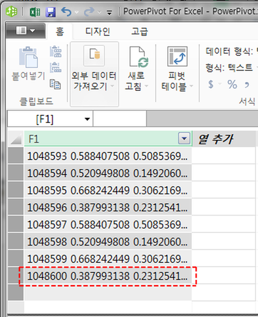Open the undo history dropdown arrow
The image size is (258, 317).
(76, 12)
